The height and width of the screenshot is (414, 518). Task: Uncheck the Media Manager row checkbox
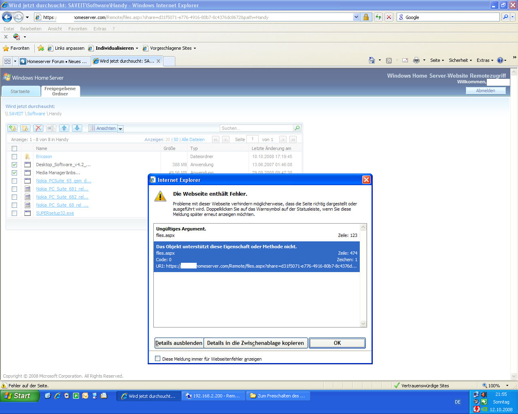pyautogui.click(x=14, y=173)
